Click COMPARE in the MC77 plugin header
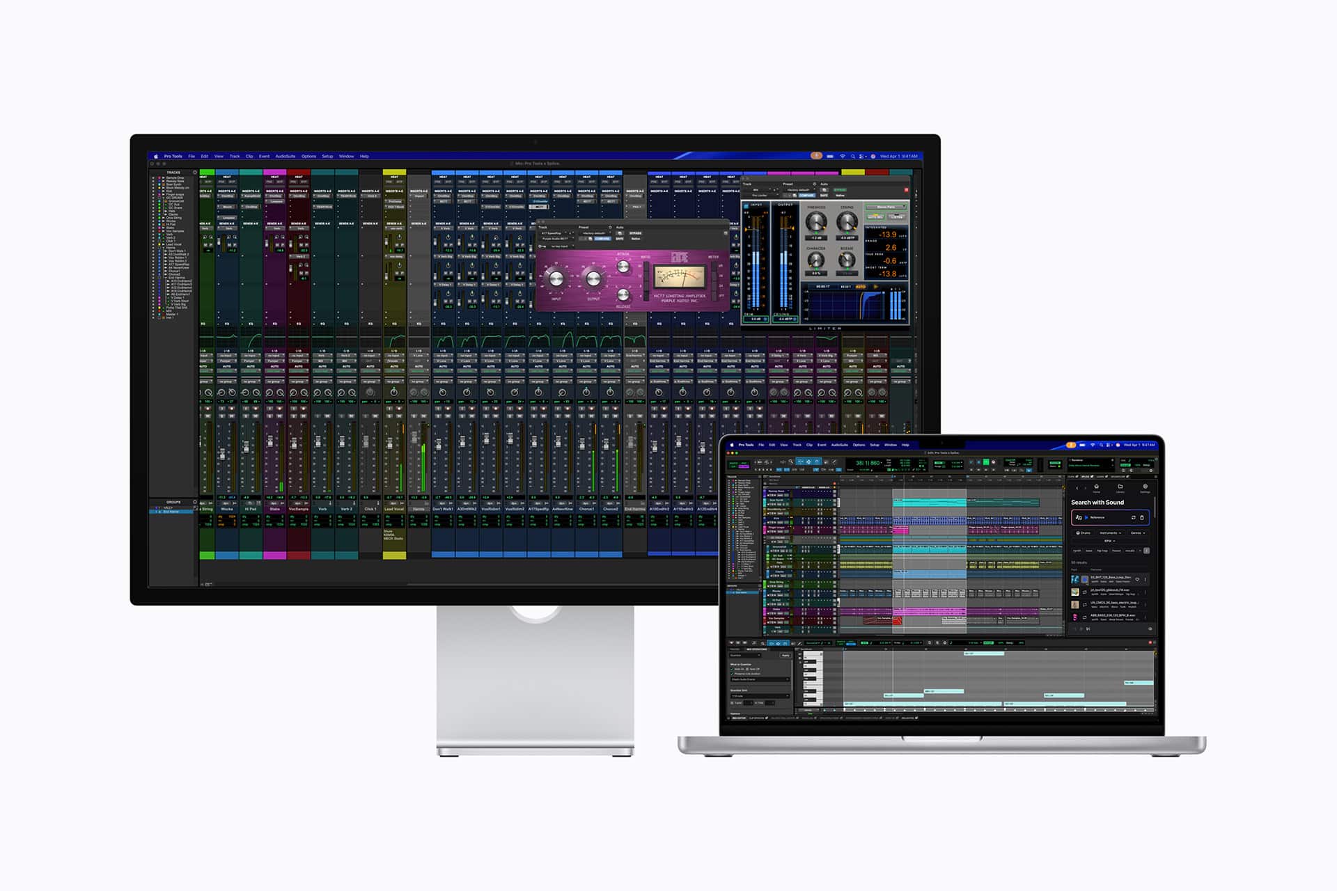The width and height of the screenshot is (1337, 891). [x=602, y=239]
